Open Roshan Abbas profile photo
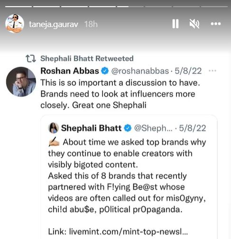 point(21,82)
